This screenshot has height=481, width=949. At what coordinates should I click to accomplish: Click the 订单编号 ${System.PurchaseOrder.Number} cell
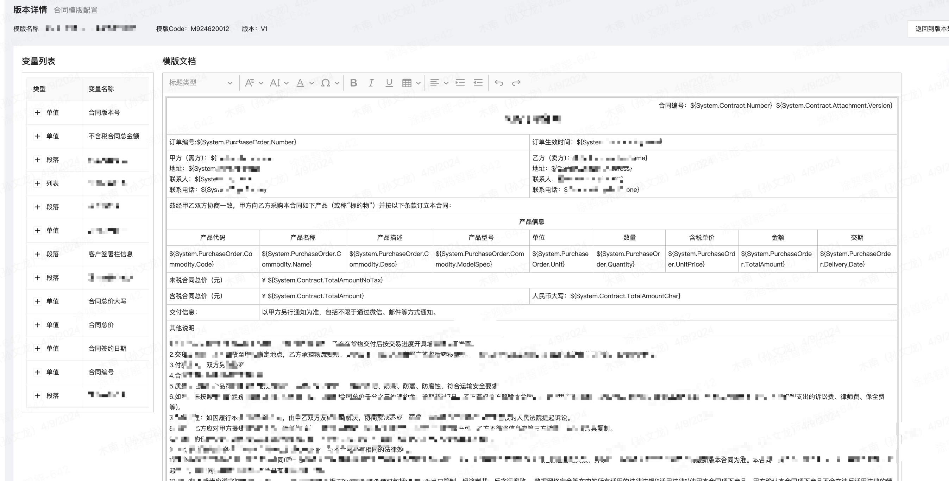click(x=348, y=142)
